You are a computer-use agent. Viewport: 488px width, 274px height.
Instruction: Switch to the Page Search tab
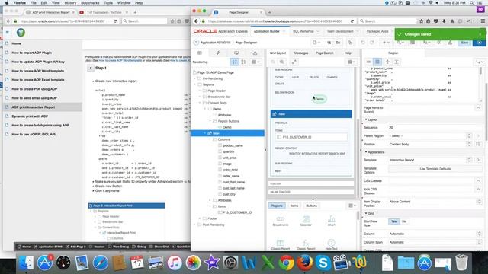(x=325, y=53)
